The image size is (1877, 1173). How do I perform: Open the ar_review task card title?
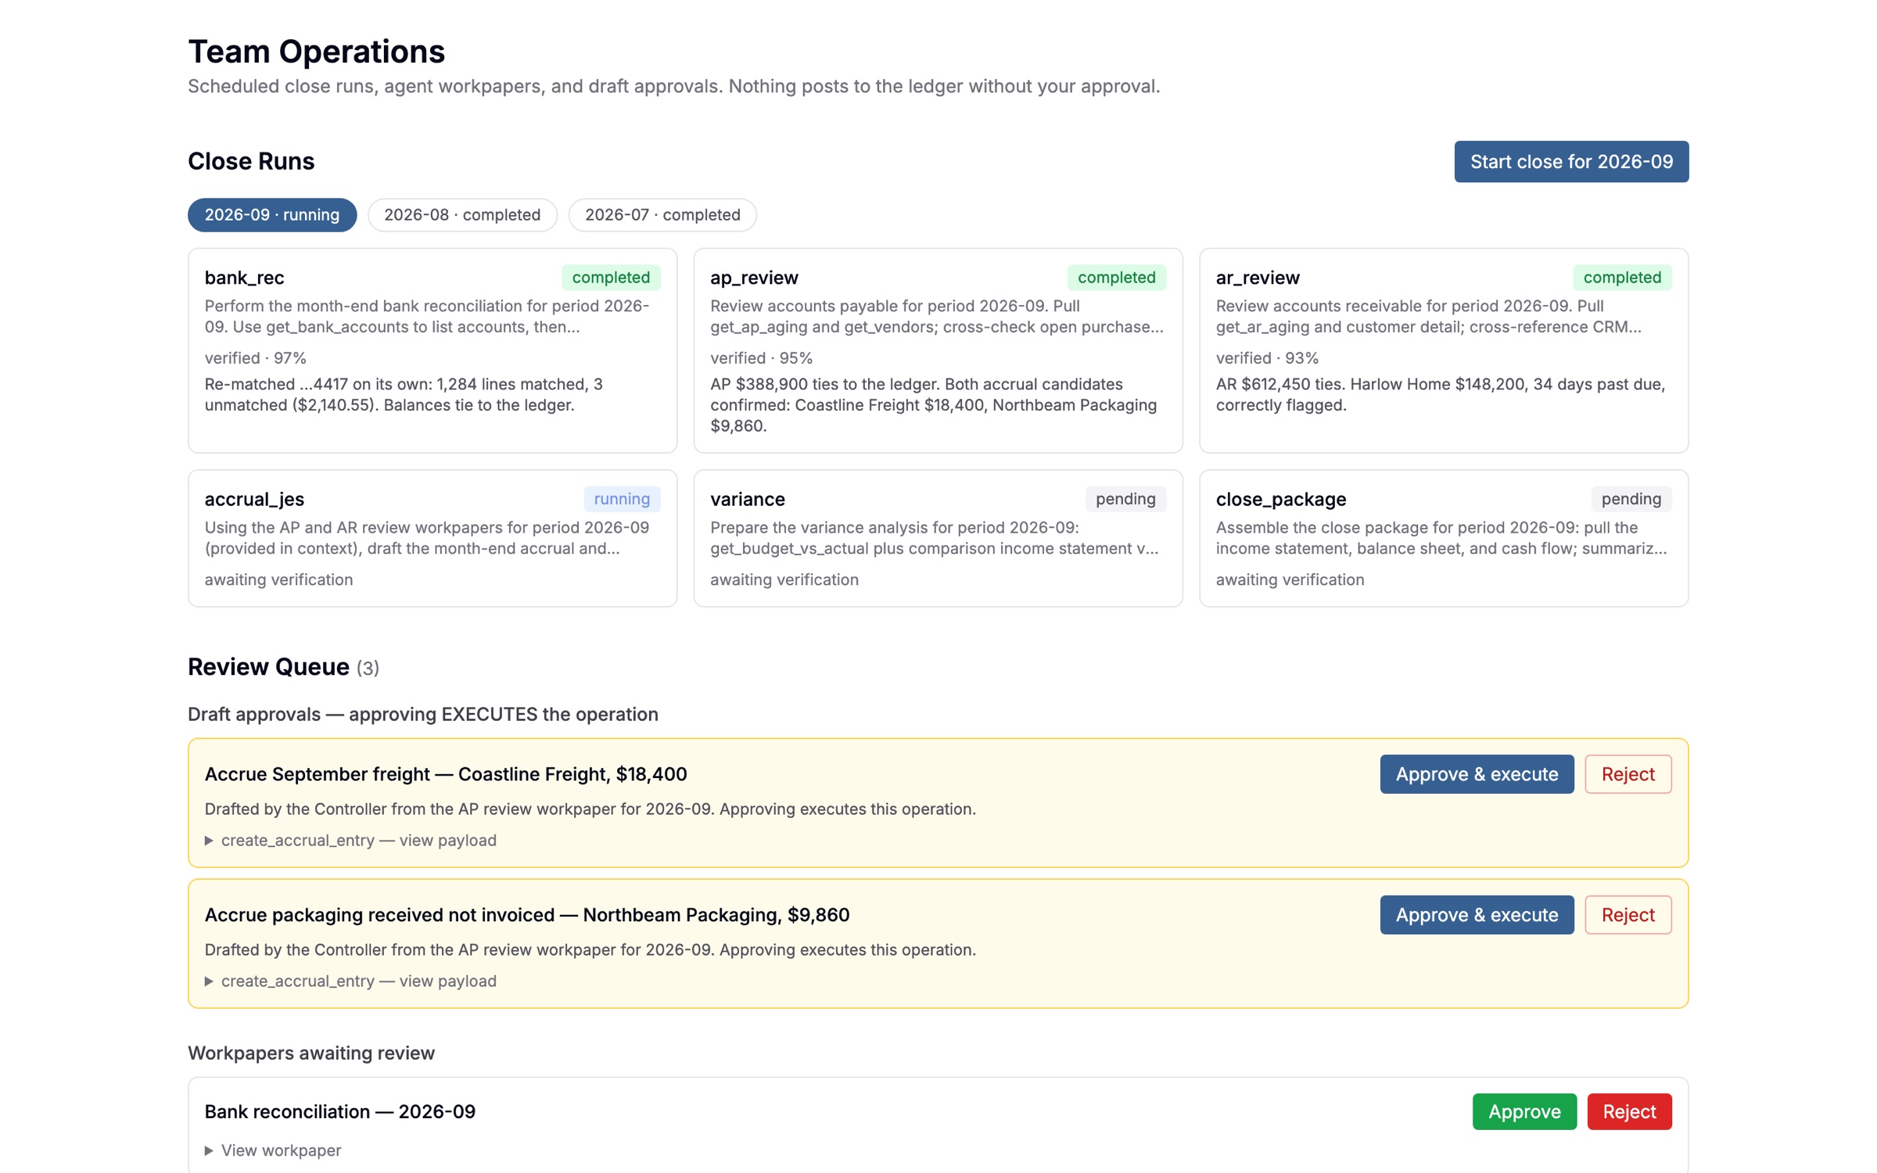(x=1258, y=278)
